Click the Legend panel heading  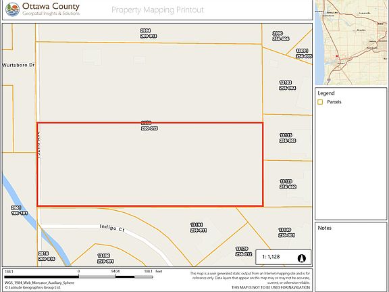pyautogui.click(x=326, y=93)
